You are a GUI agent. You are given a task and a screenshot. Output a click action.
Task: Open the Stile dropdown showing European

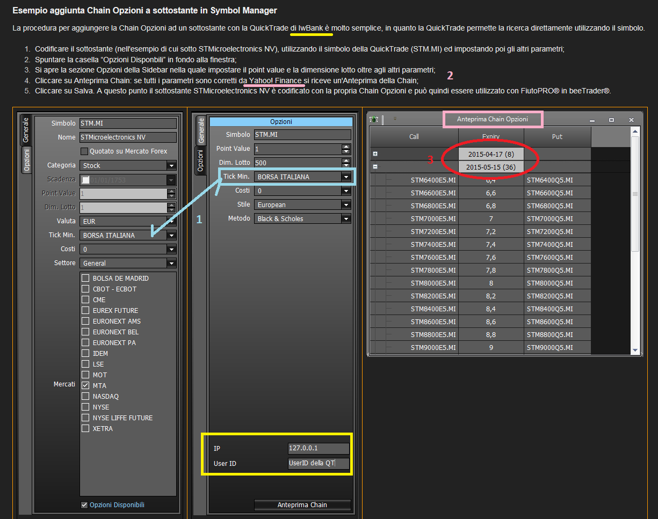tap(302, 204)
